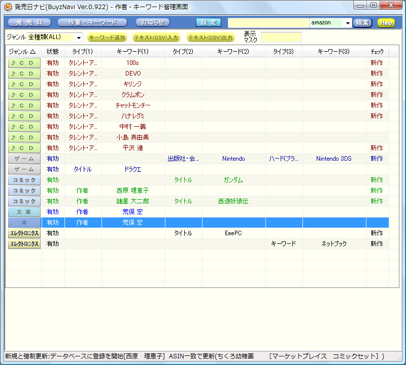The height and width of the screenshot is (365, 406).
Task: Click コミック genre icon in 諸星大二郎 row
Action: tap(24, 201)
